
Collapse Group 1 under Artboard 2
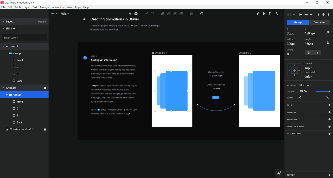[x=7, y=53]
